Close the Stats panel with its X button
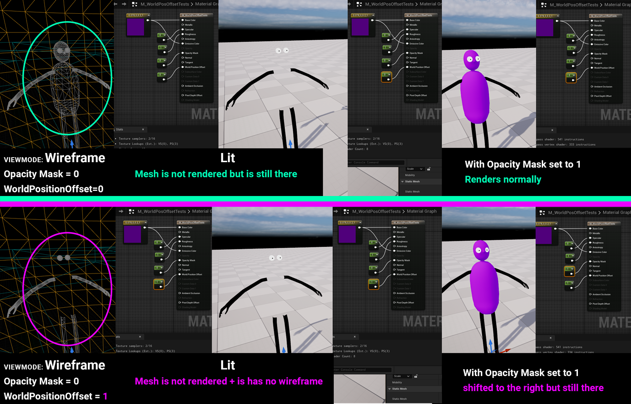This screenshot has height=404, width=631. pyautogui.click(x=143, y=129)
